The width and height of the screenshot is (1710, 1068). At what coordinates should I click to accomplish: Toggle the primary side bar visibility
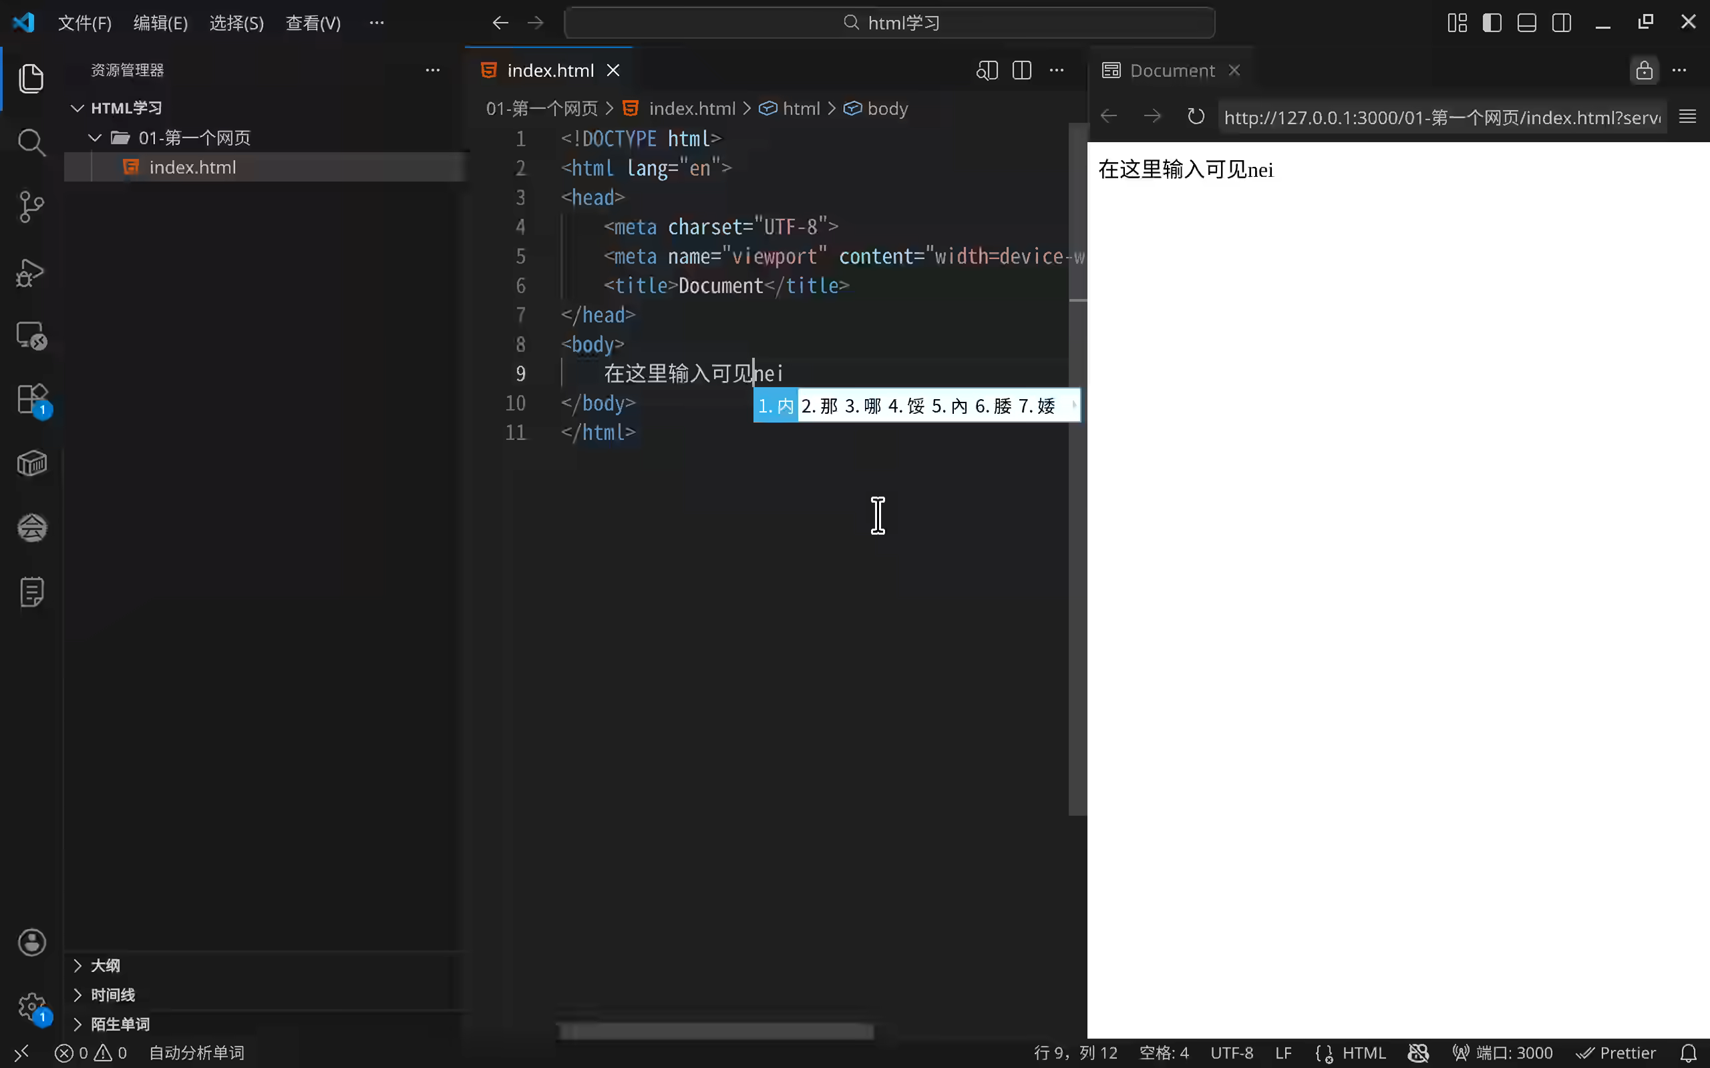point(1492,23)
